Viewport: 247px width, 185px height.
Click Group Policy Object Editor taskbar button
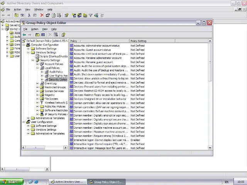tap(107, 182)
